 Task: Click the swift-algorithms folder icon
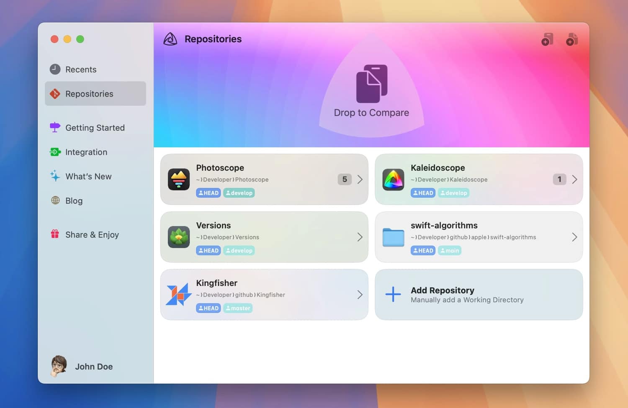394,237
